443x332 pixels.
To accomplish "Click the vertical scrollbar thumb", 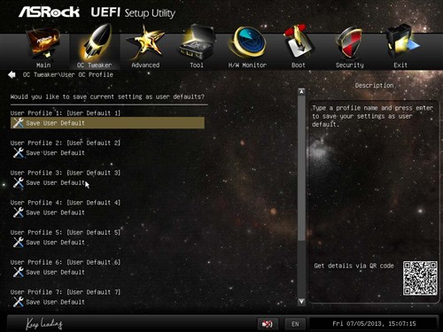I will (x=301, y=167).
